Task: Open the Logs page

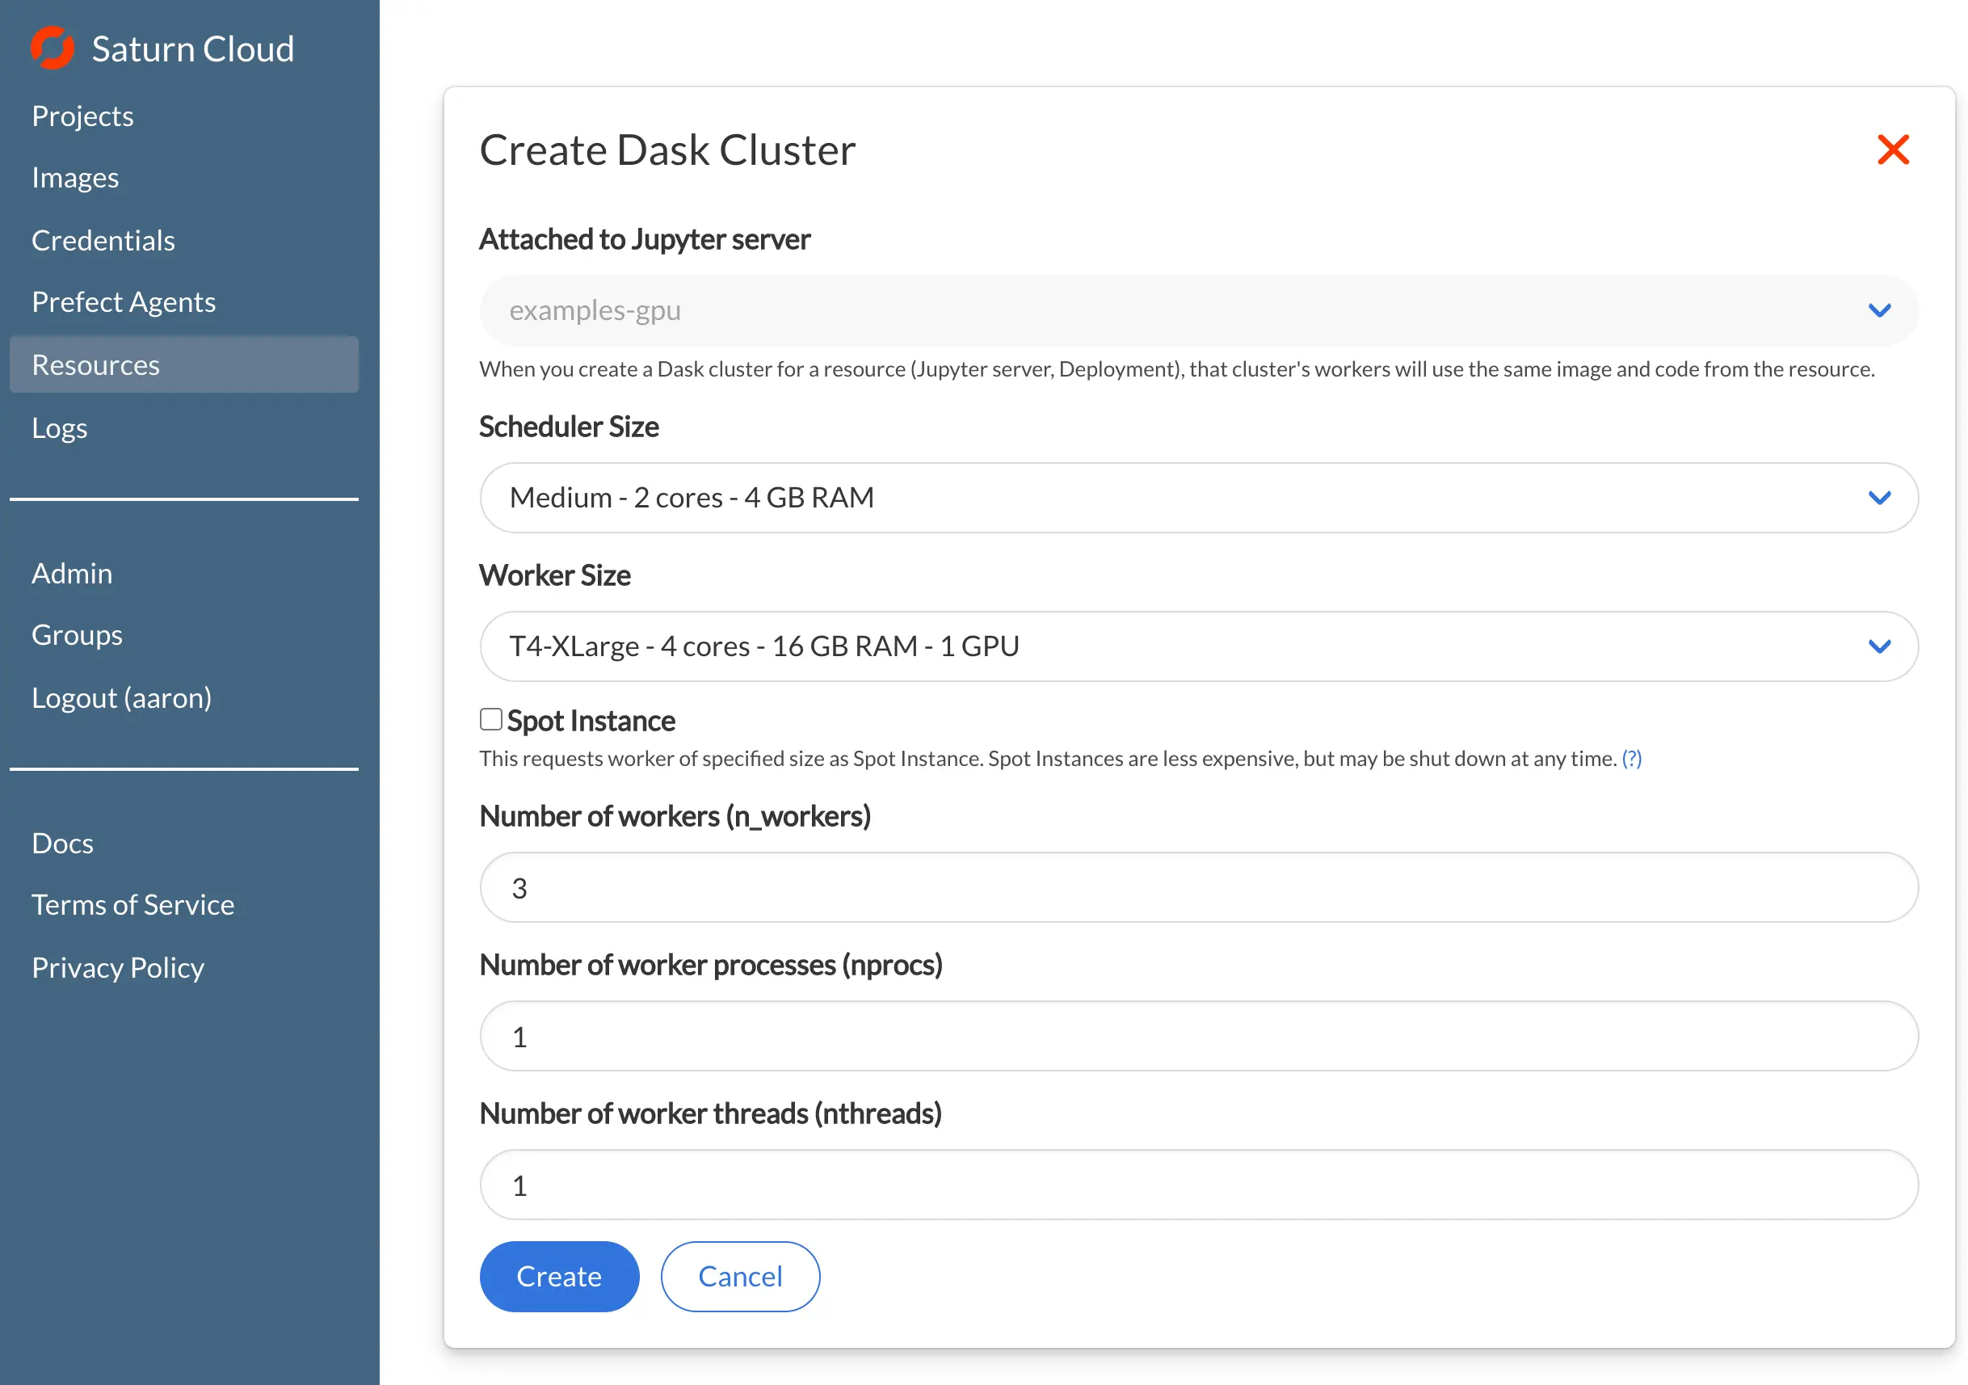Action: [59, 427]
